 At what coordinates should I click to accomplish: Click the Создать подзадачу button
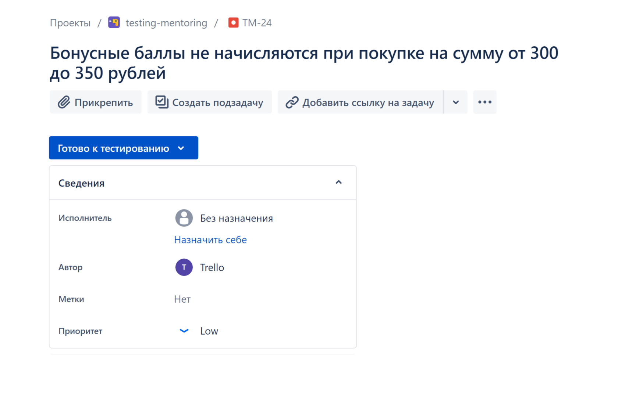tap(210, 102)
